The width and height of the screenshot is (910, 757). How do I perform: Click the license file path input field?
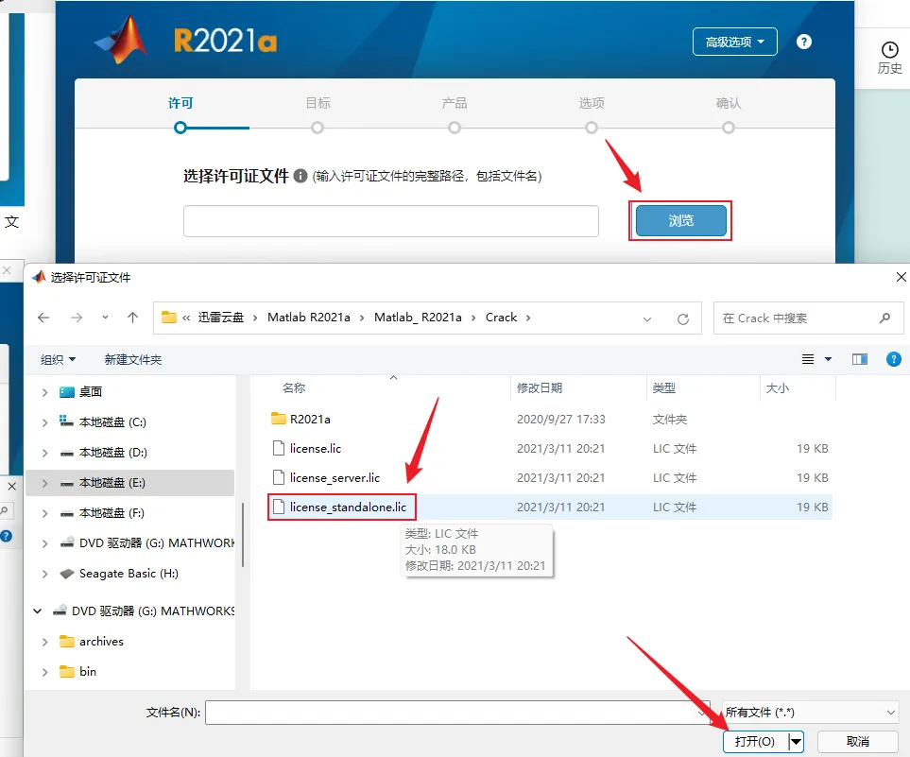391,221
